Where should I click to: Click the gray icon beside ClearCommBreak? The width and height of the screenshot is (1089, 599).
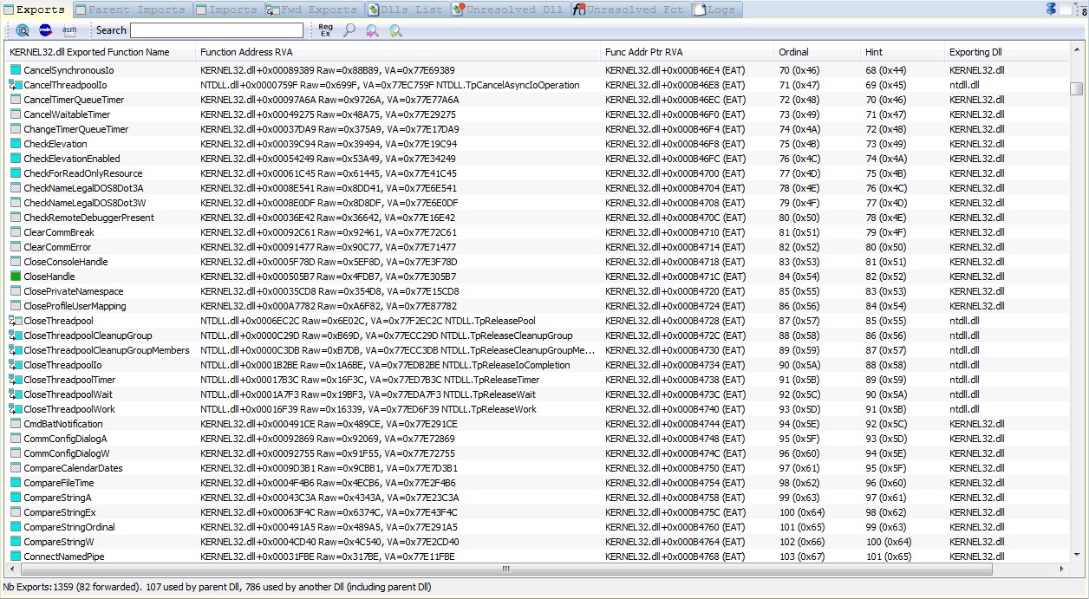click(x=15, y=232)
